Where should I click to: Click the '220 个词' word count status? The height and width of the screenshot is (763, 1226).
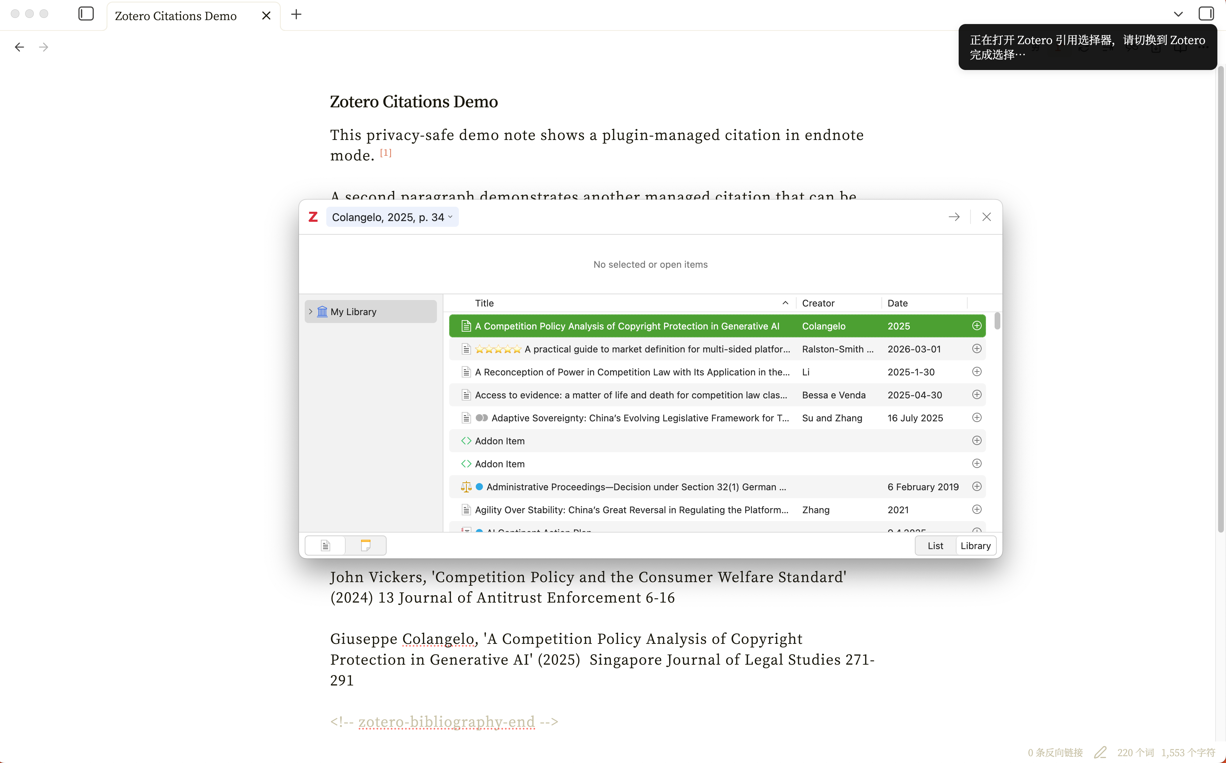1135,752
